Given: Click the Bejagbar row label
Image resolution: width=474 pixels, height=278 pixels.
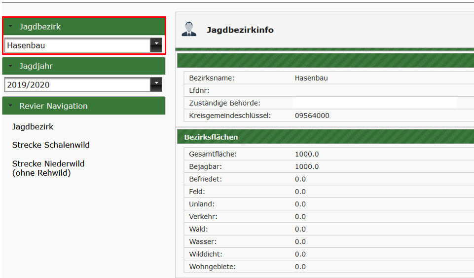Looking at the screenshot, I should (205, 167).
